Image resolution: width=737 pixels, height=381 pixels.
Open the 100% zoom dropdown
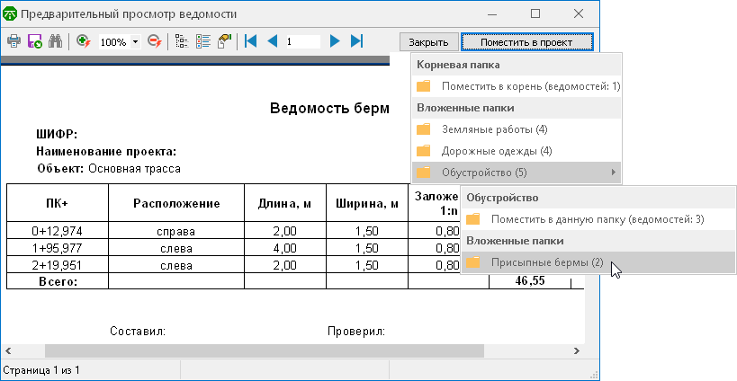tap(135, 41)
